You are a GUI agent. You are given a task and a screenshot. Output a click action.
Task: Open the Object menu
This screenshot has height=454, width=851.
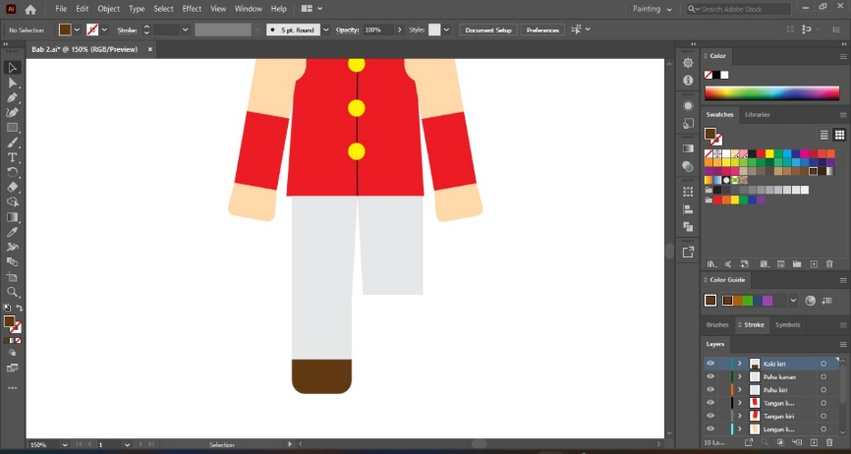(x=108, y=9)
